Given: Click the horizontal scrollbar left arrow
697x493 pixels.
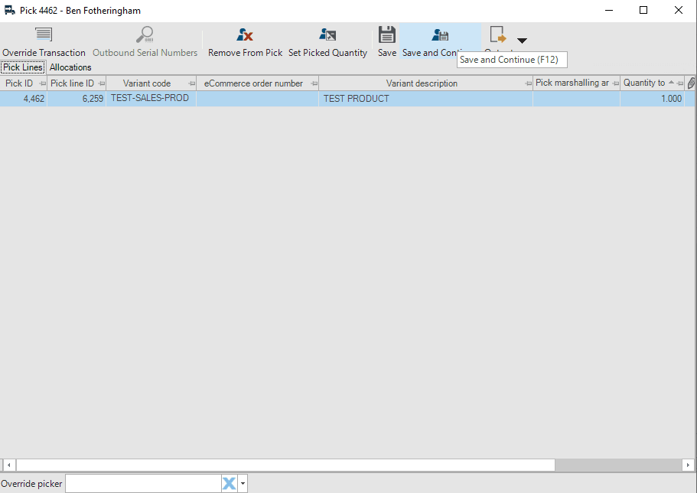Looking at the screenshot, I should pyautogui.click(x=9, y=465).
